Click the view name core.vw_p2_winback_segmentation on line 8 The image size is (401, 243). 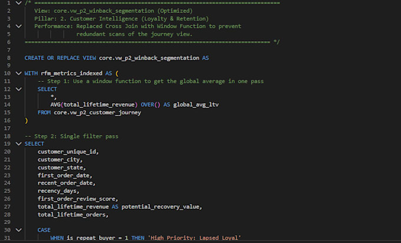point(149,58)
